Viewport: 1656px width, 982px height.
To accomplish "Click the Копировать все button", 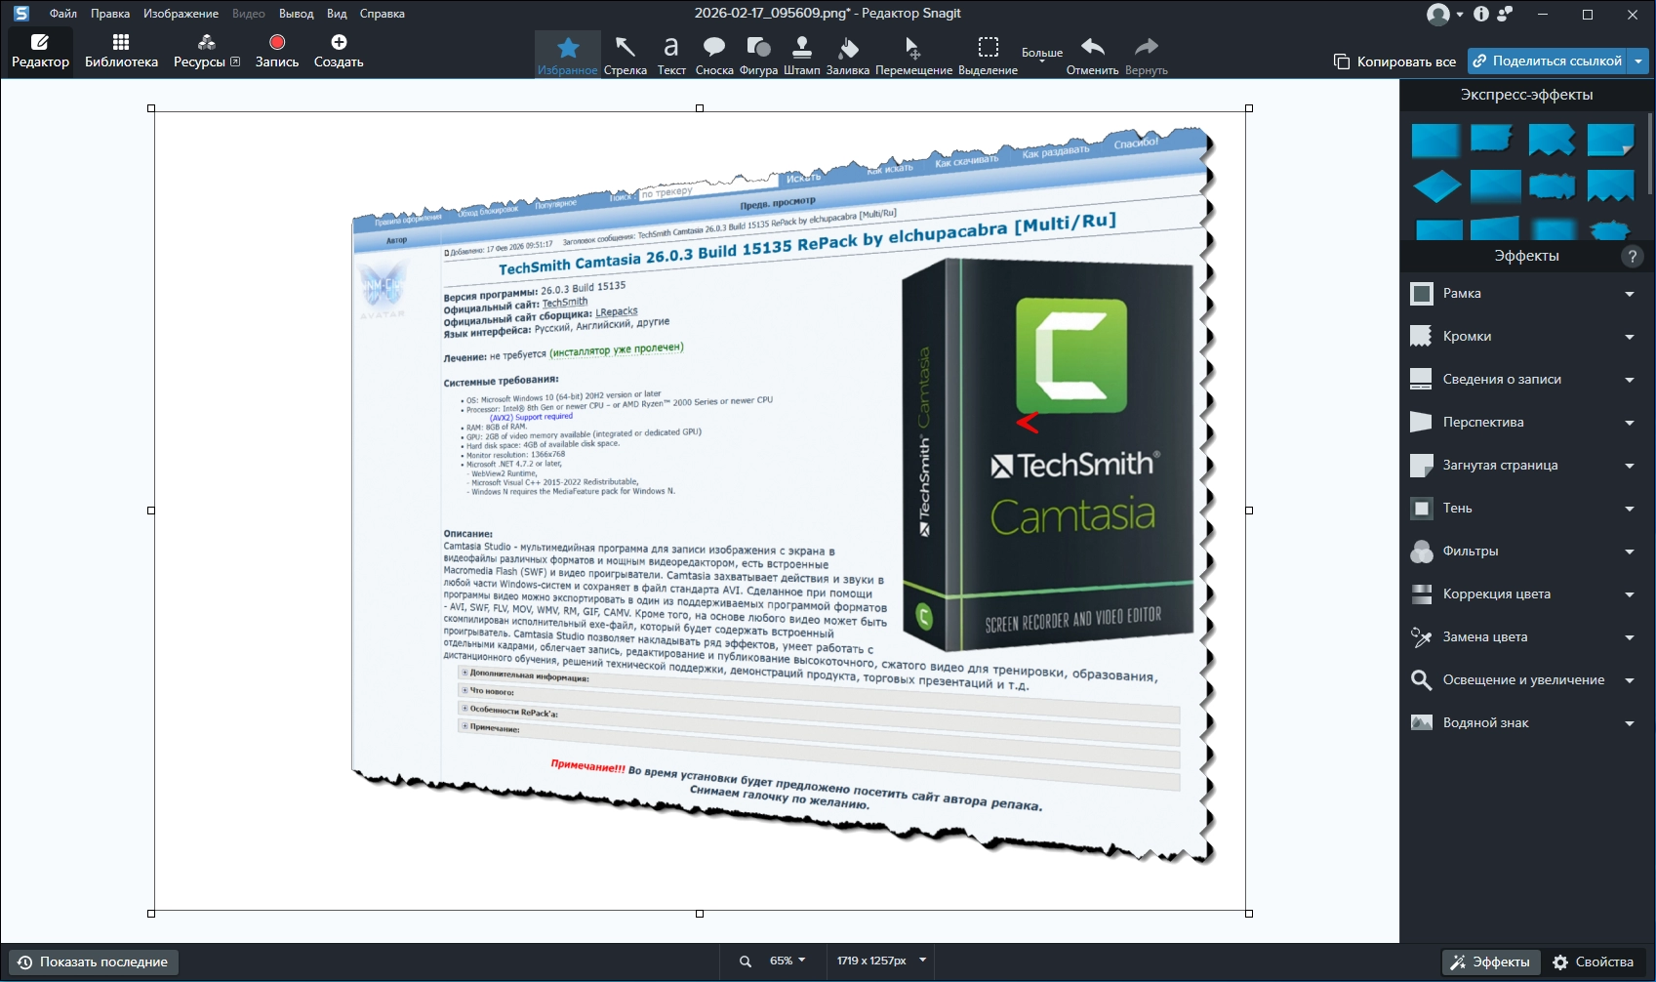I will click(1395, 61).
